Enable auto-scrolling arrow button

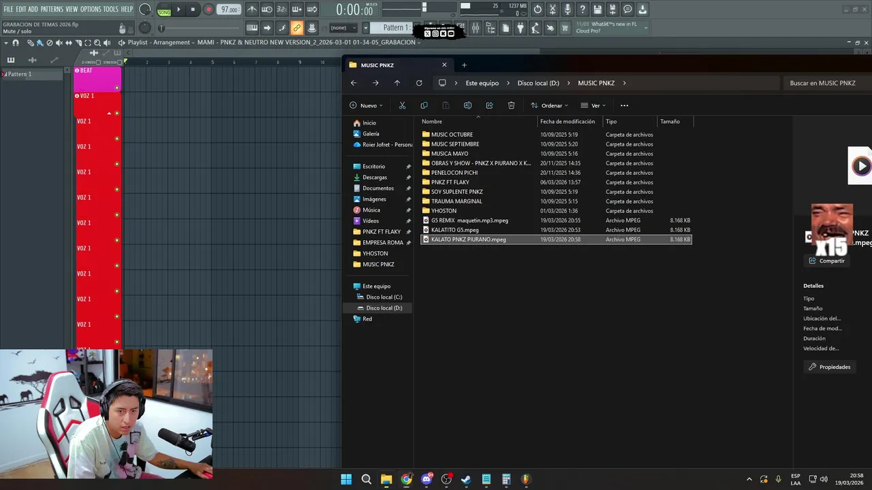[x=267, y=28]
